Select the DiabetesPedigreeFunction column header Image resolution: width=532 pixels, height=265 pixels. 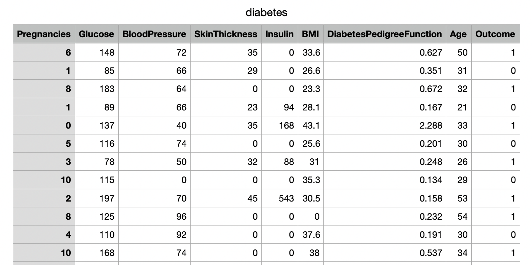tap(385, 34)
